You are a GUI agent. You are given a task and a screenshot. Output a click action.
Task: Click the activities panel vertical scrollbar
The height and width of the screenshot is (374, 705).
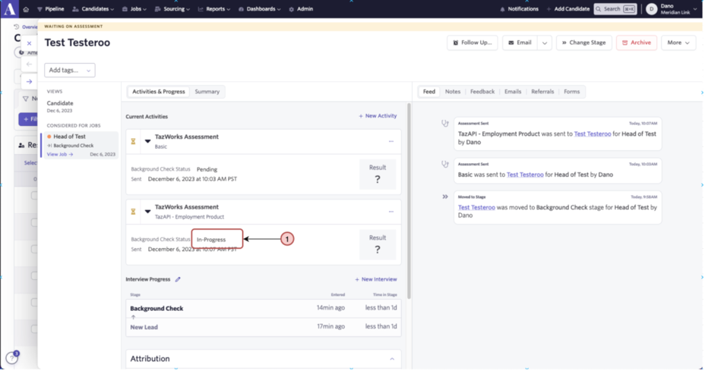point(409,201)
